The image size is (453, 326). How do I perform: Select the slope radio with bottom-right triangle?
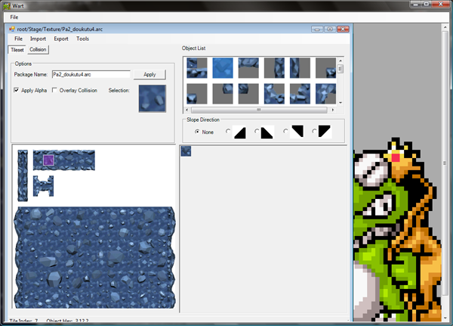pyautogui.click(x=228, y=131)
